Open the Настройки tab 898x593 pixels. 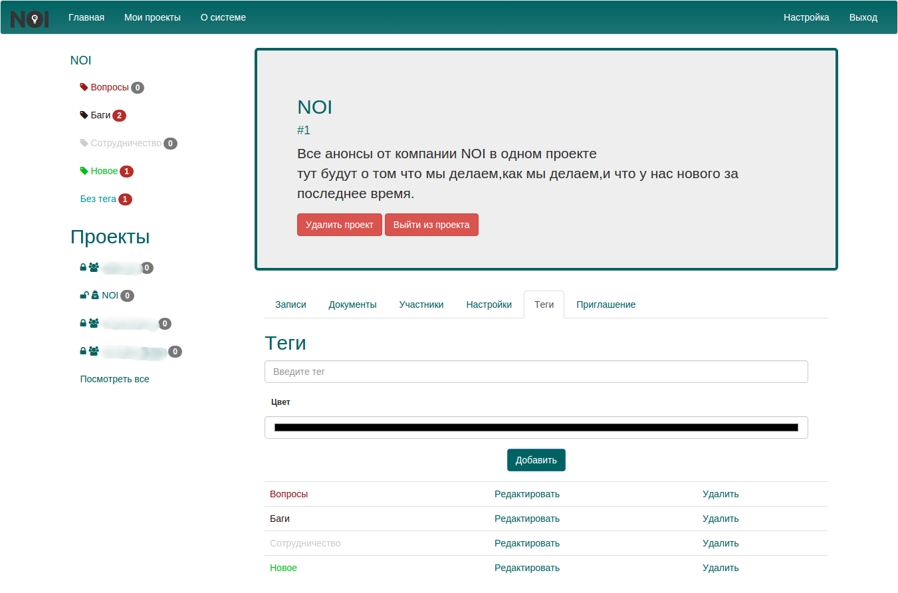489,304
